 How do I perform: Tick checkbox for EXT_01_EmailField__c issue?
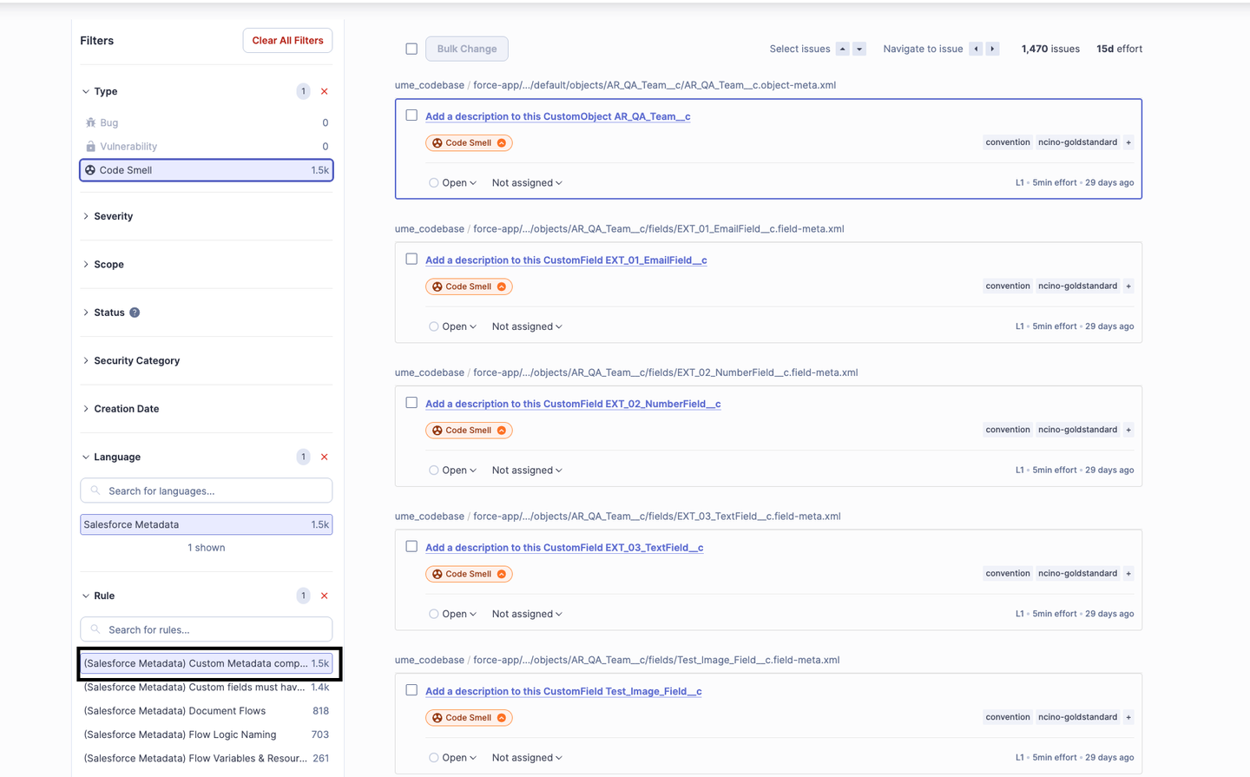[x=411, y=260]
